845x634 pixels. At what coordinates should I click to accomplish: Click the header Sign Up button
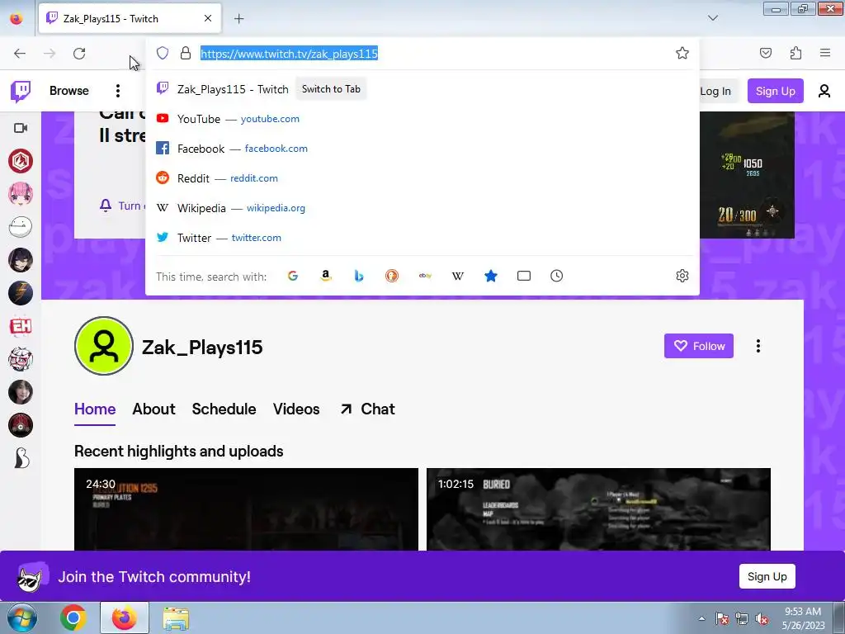click(775, 91)
